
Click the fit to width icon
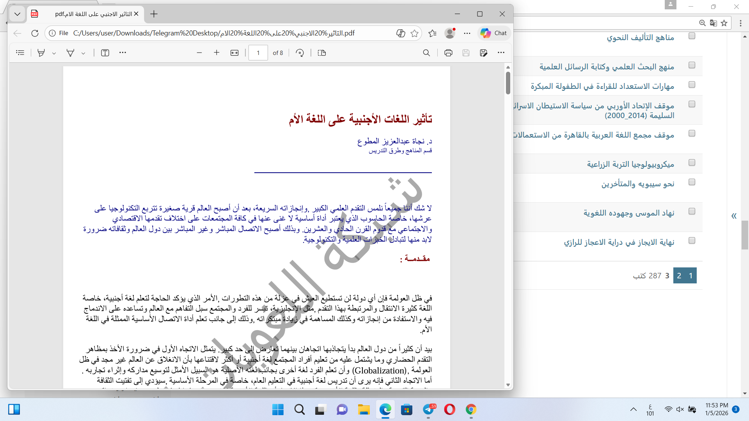(234, 53)
